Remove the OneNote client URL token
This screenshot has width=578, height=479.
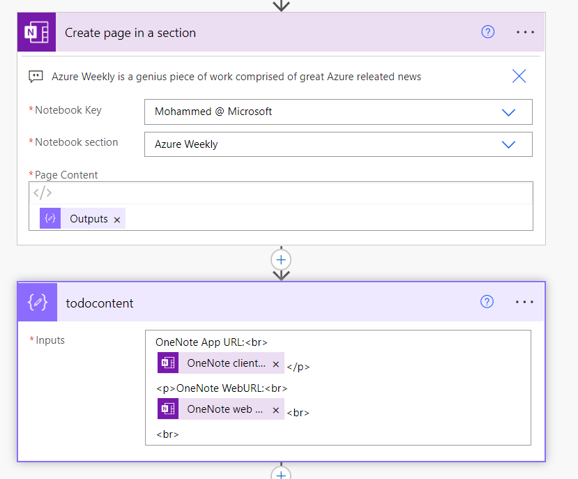pos(275,365)
